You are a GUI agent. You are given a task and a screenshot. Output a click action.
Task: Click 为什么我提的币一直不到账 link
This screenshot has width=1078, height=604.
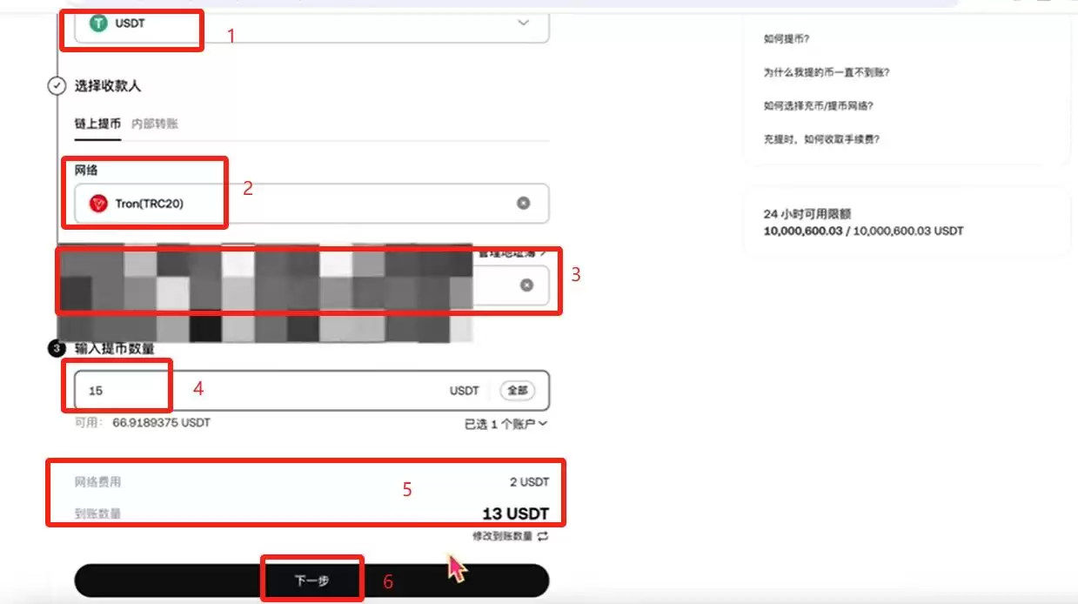825,72
